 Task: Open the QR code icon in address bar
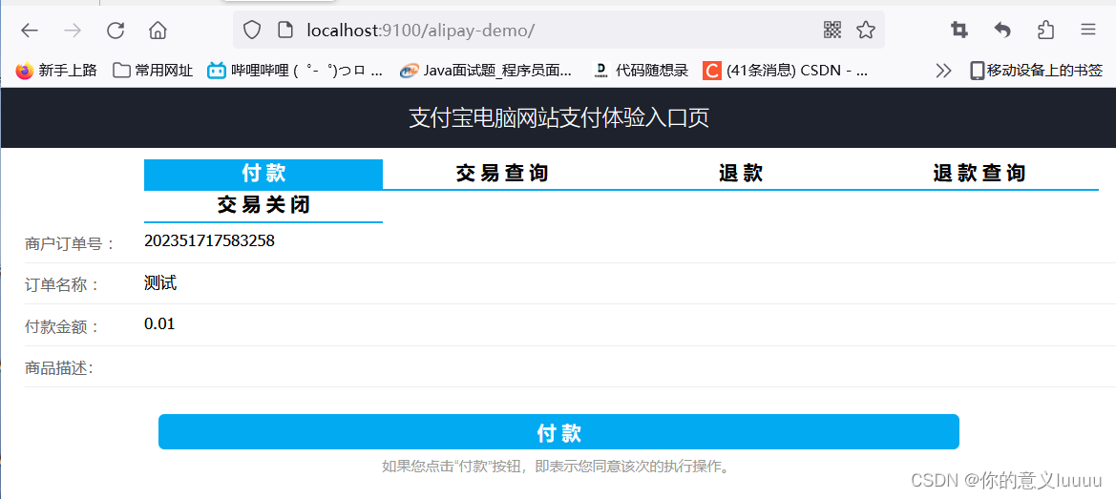(832, 30)
